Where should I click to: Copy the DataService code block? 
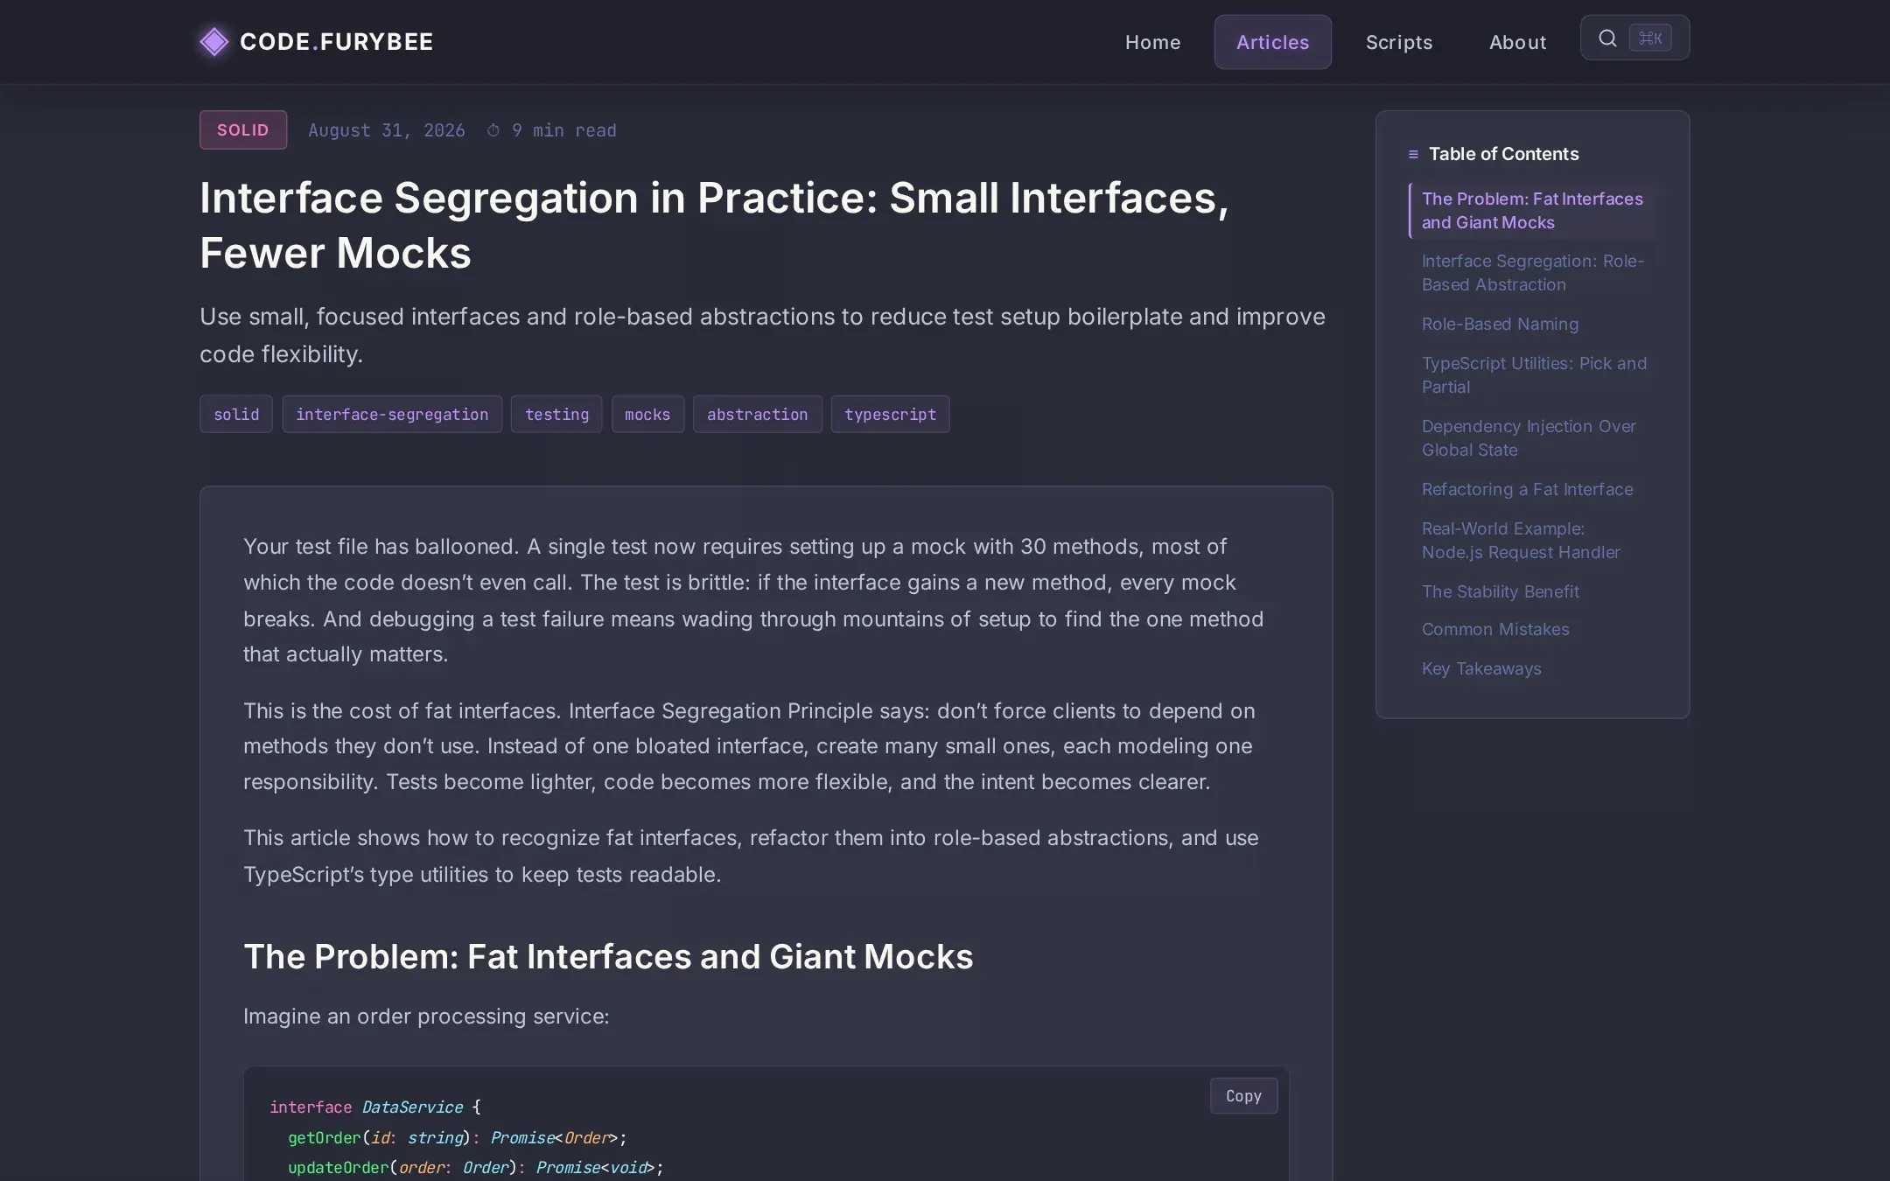[x=1243, y=1096]
